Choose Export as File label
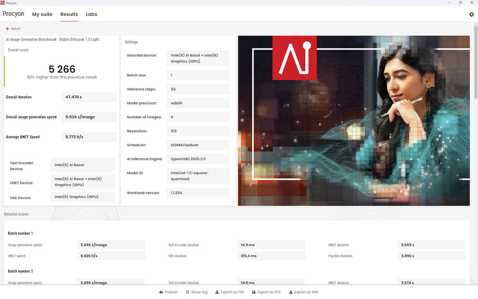478x299 pixels. (x=233, y=292)
